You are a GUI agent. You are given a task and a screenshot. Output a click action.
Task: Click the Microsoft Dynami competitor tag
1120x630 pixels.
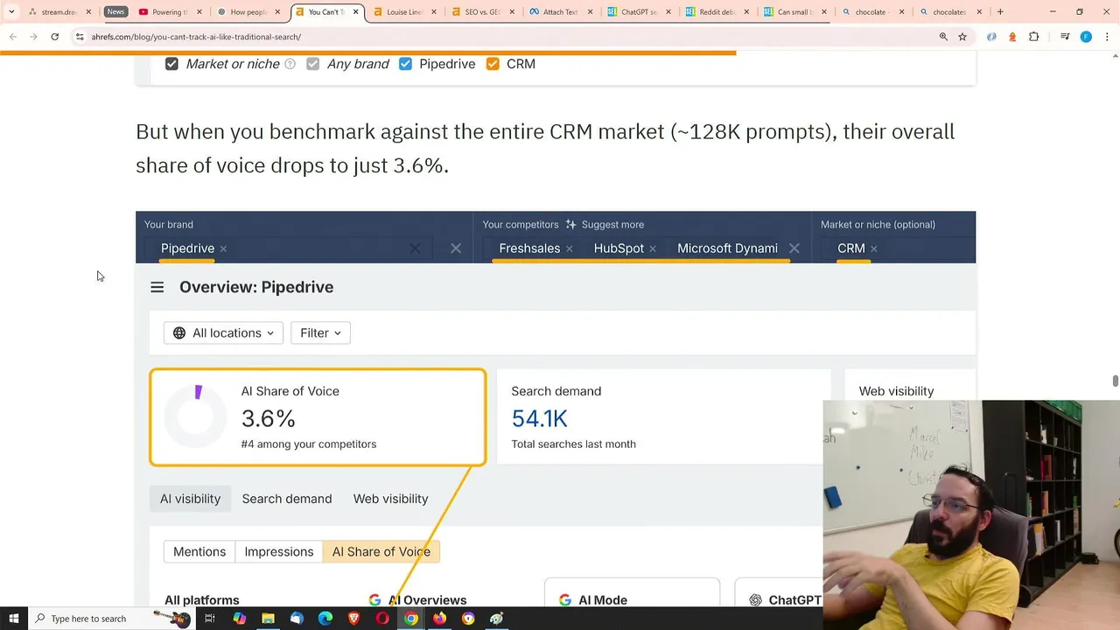pyautogui.click(x=727, y=248)
